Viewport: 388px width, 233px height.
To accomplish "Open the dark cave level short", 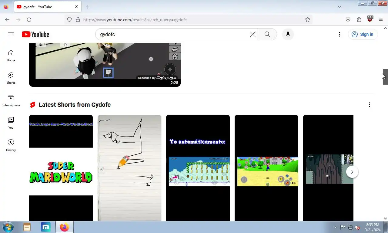I will [328, 168].
